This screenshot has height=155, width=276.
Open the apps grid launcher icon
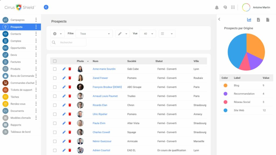click(233, 7)
